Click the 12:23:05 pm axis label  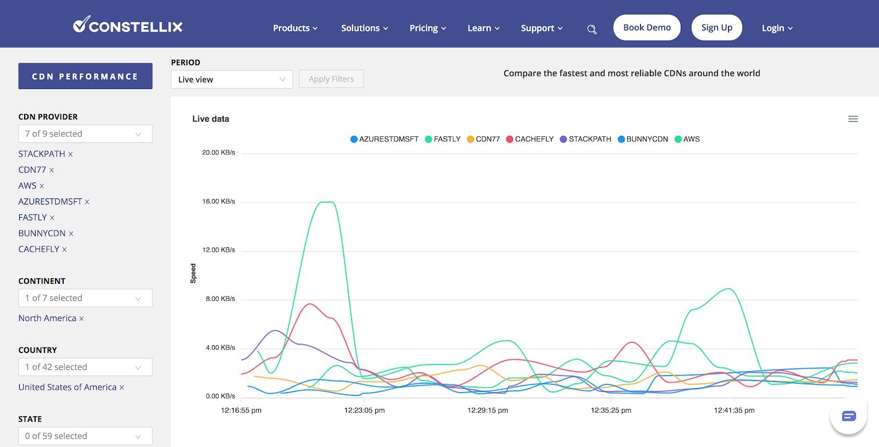tap(364, 410)
